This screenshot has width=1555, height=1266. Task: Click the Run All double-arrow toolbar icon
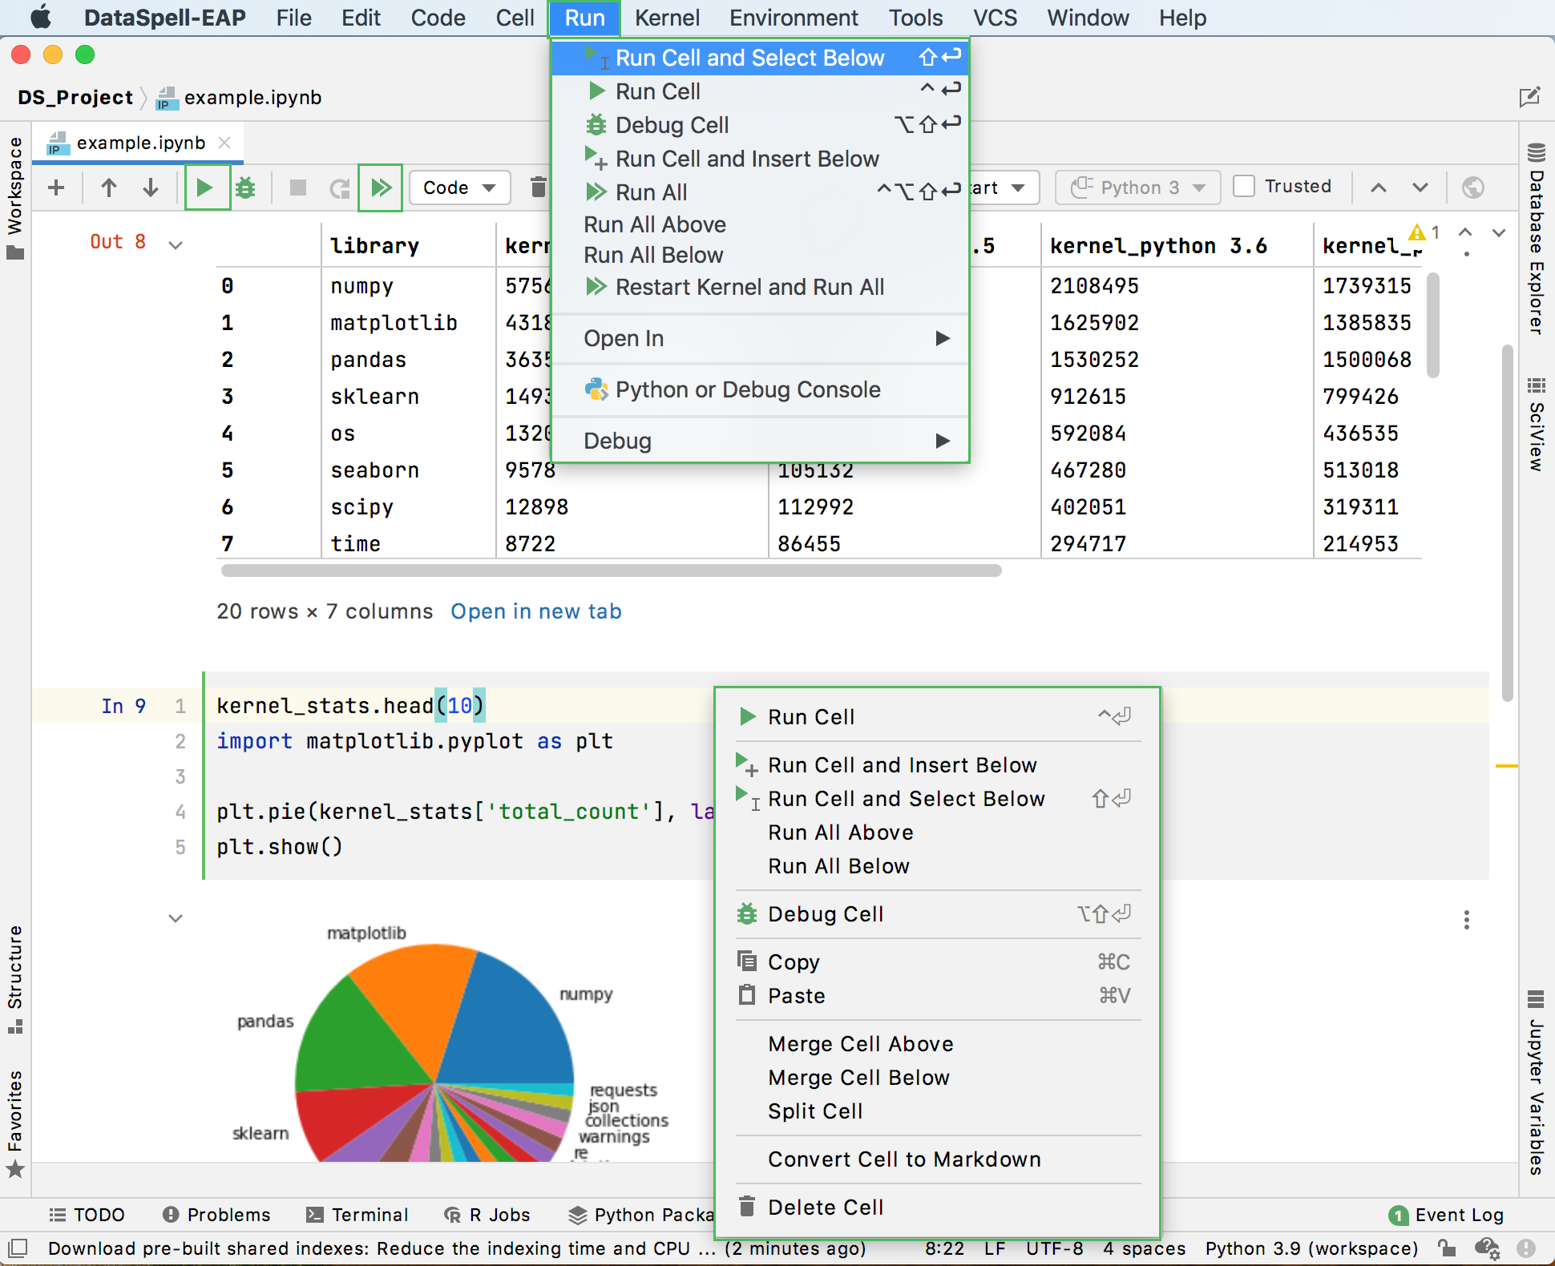382,187
